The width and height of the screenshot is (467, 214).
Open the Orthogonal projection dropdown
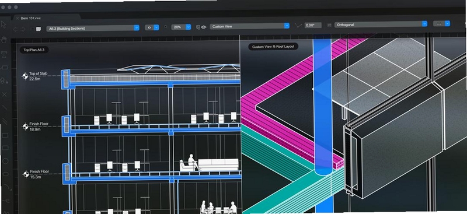point(381,24)
